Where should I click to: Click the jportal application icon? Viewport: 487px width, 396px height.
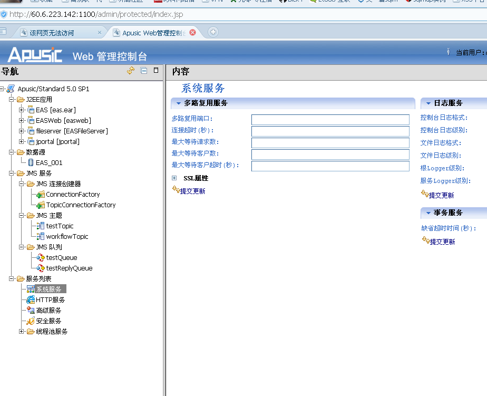[x=31, y=141]
